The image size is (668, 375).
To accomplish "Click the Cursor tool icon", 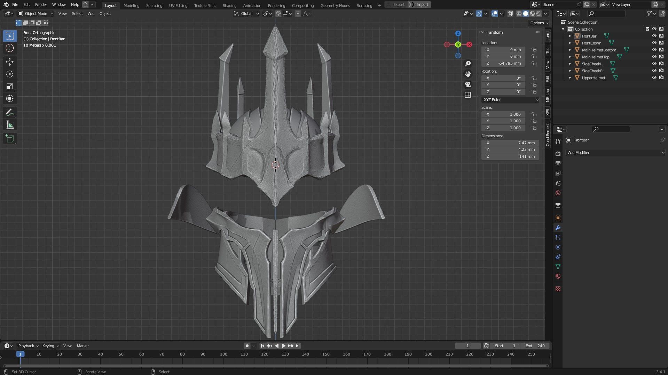I will (10, 48).
